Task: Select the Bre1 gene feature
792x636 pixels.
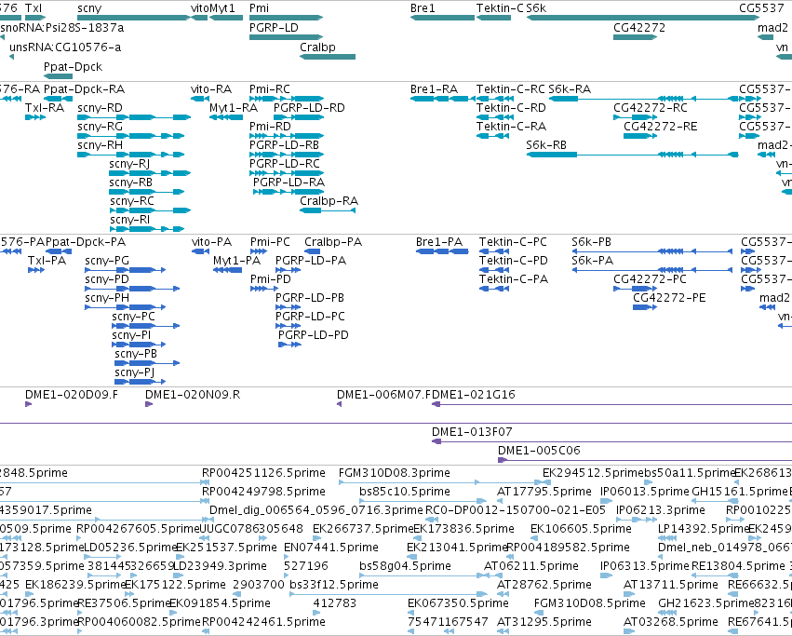Action: [x=442, y=18]
